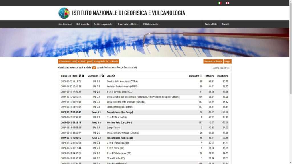Open the Esporta lista (UTC) dropdown
The image size is (292, 164).
[x=222, y=68]
